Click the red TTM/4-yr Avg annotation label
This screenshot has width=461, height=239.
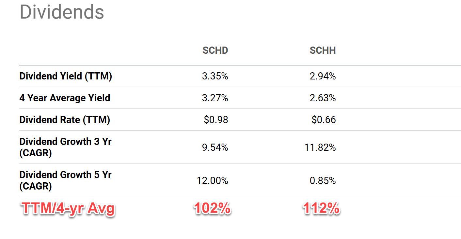(x=68, y=209)
